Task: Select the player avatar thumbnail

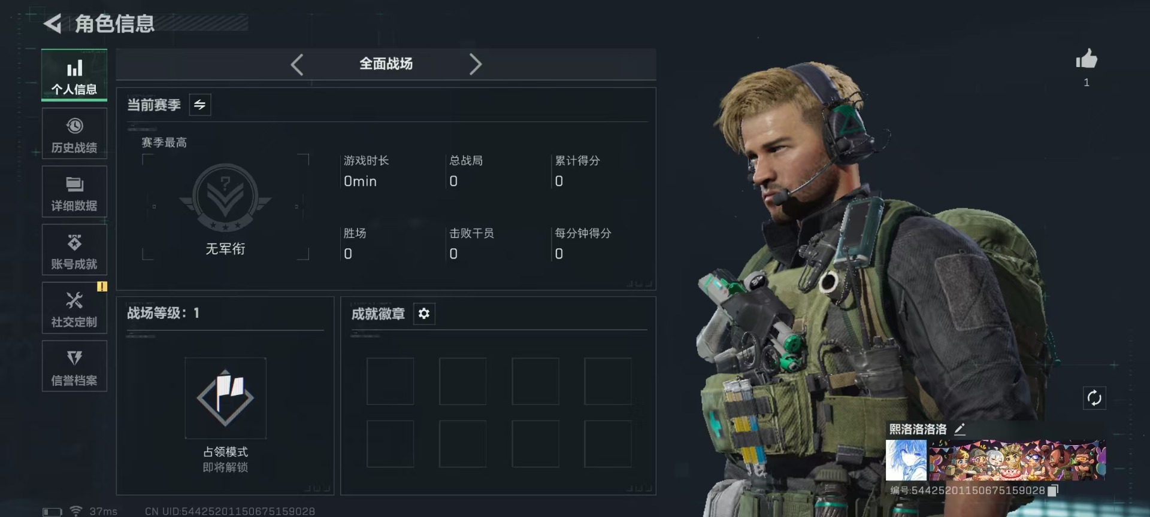Action: (x=906, y=460)
